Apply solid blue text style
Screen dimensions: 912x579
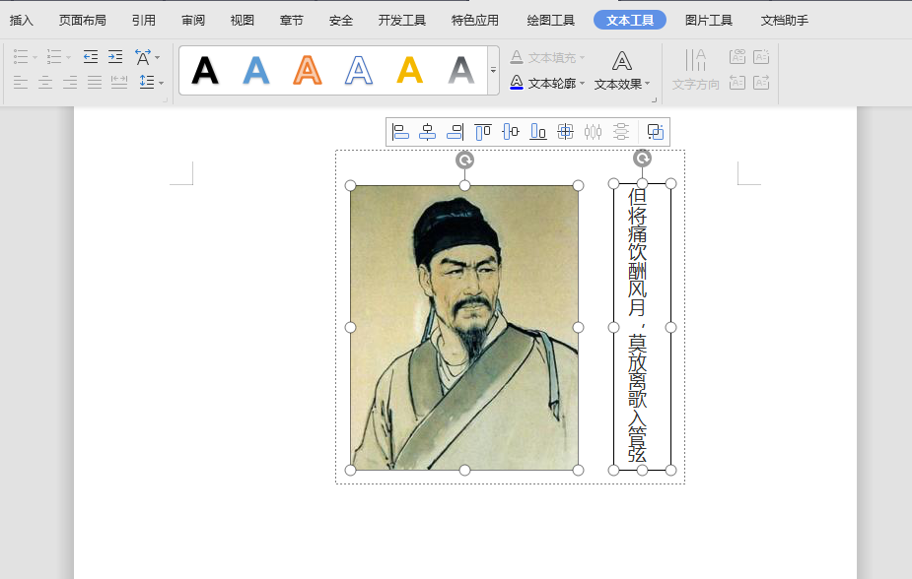coord(256,71)
